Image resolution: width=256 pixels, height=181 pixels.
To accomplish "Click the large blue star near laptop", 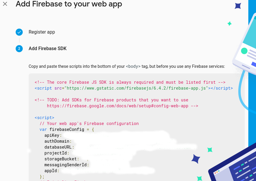I will (x=195, y=159).
